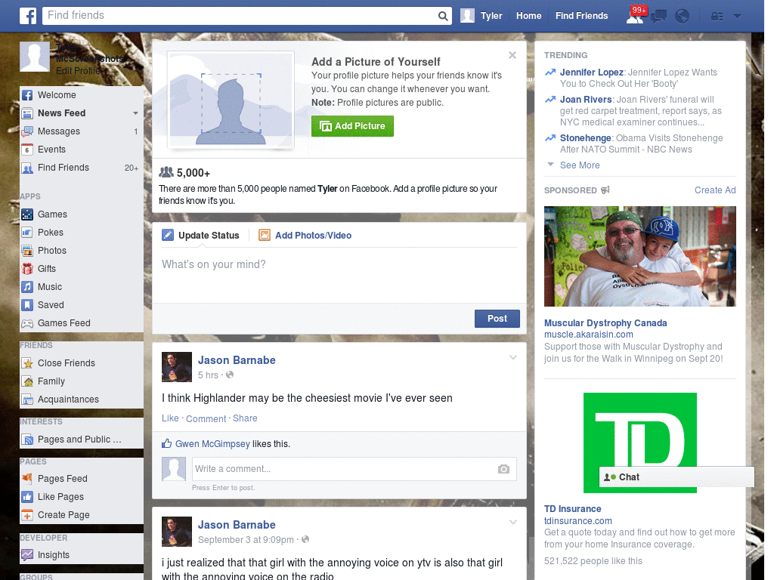The height and width of the screenshot is (580, 774).
Task: Click the Find Friends sidebar icon
Action: tap(27, 168)
